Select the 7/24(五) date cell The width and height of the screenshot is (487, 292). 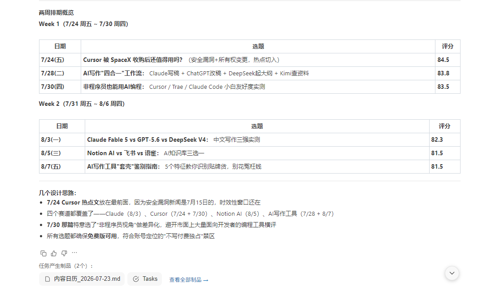click(60, 60)
